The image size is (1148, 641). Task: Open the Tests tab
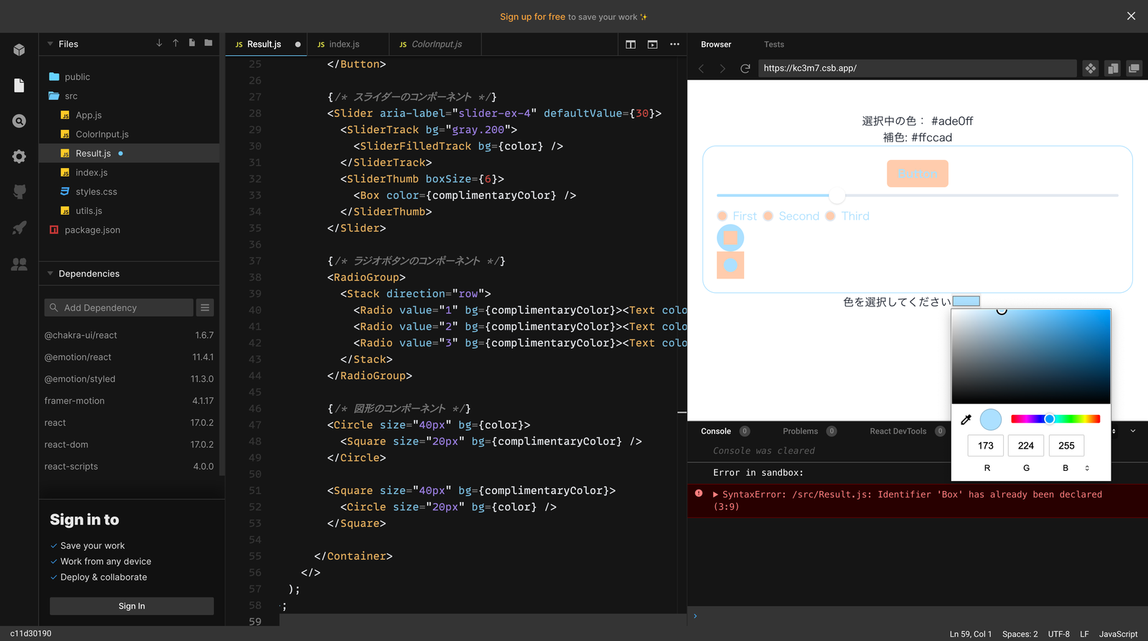tap(774, 45)
